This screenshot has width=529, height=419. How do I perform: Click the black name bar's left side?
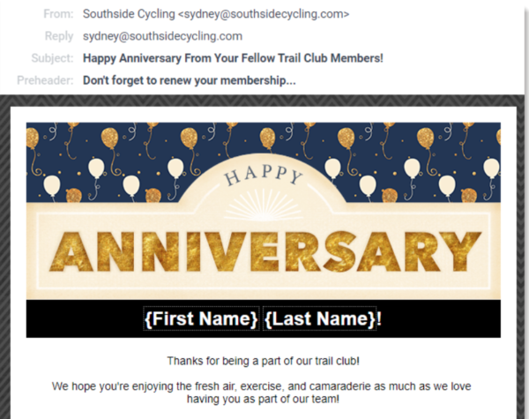[x=79, y=318]
